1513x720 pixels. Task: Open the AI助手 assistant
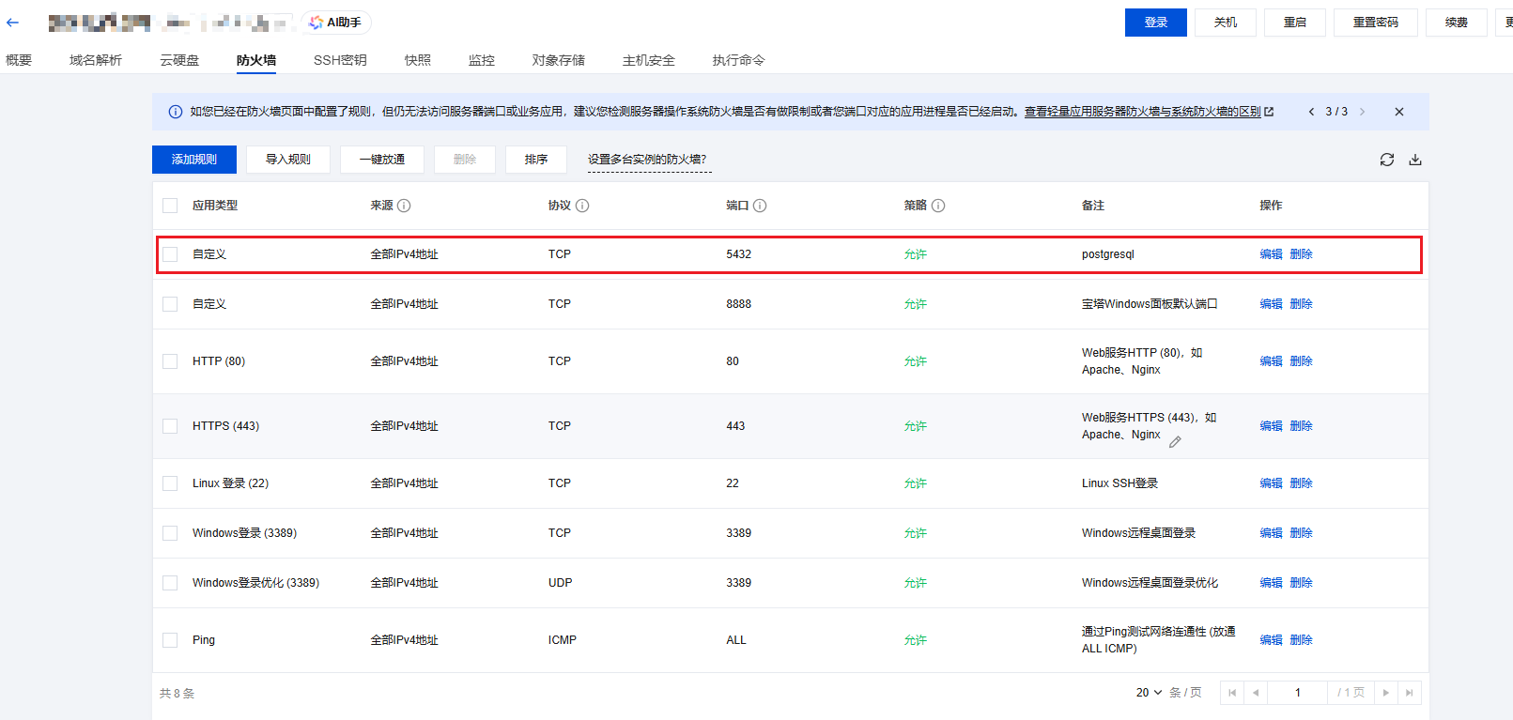[336, 23]
